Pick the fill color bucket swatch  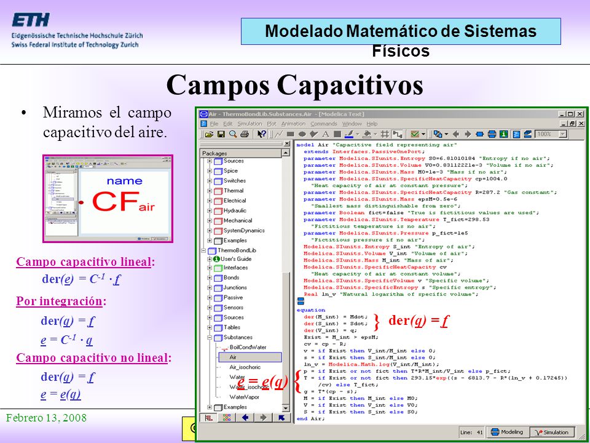pos(368,134)
